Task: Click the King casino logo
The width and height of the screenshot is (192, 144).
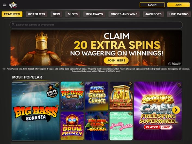Action: (13, 5)
